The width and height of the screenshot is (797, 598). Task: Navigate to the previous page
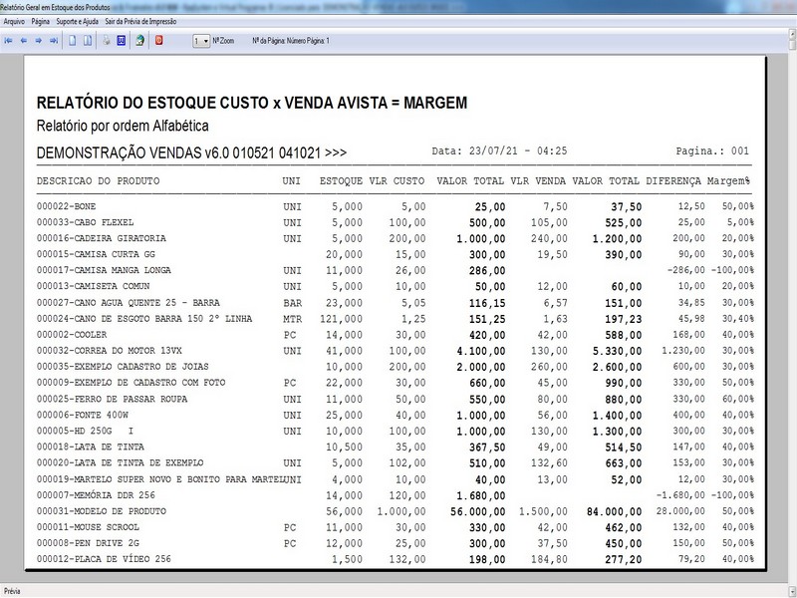tap(24, 41)
